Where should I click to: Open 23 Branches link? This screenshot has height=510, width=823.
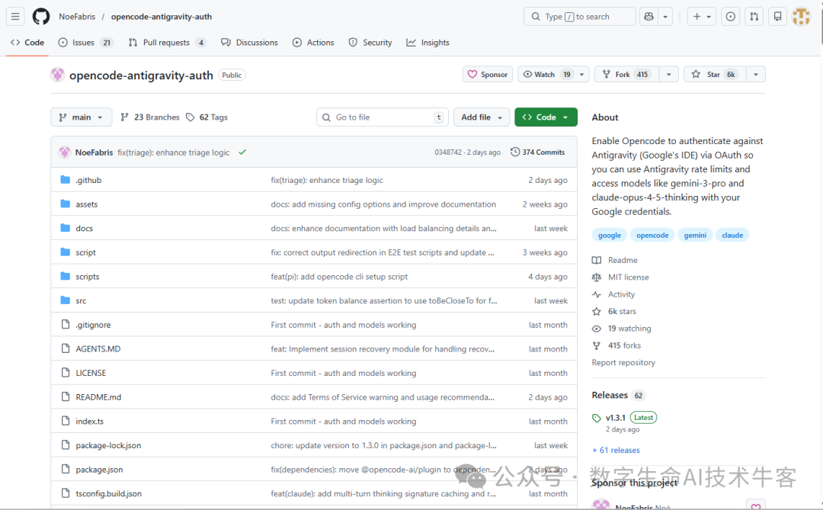click(150, 117)
